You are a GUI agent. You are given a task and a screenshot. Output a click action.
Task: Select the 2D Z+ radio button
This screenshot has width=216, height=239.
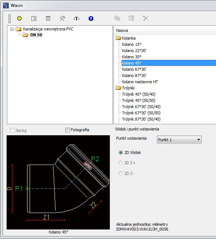(121, 163)
